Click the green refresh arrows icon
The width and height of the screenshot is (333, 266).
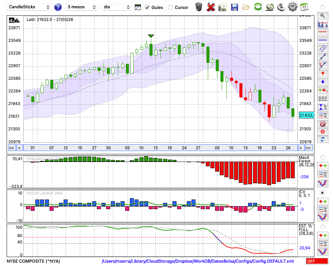[258, 7]
